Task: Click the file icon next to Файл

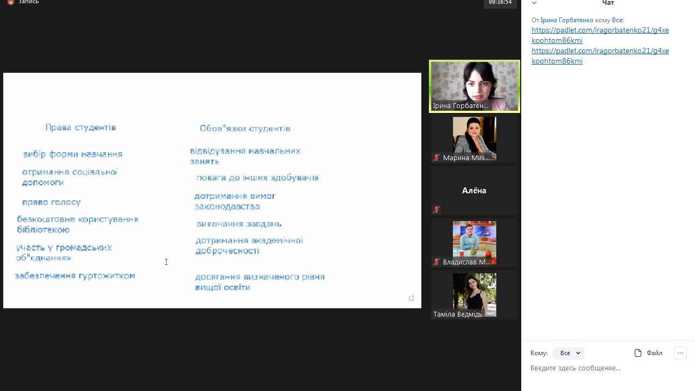Action: (638, 353)
